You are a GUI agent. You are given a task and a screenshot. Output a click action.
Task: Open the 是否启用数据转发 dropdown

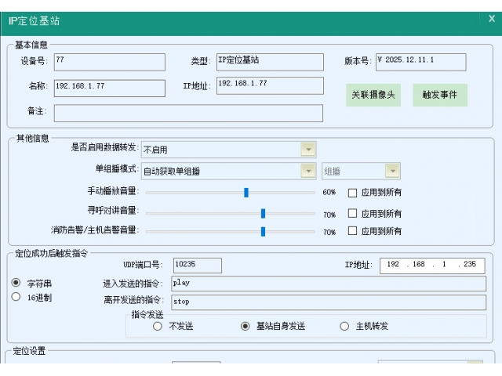coord(308,149)
